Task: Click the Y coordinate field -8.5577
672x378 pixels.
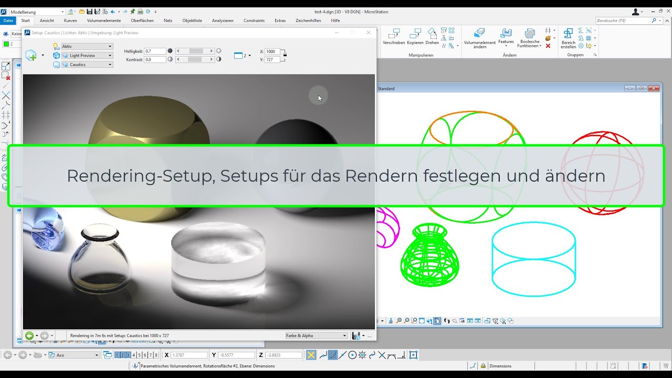Action: coord(236,355)
